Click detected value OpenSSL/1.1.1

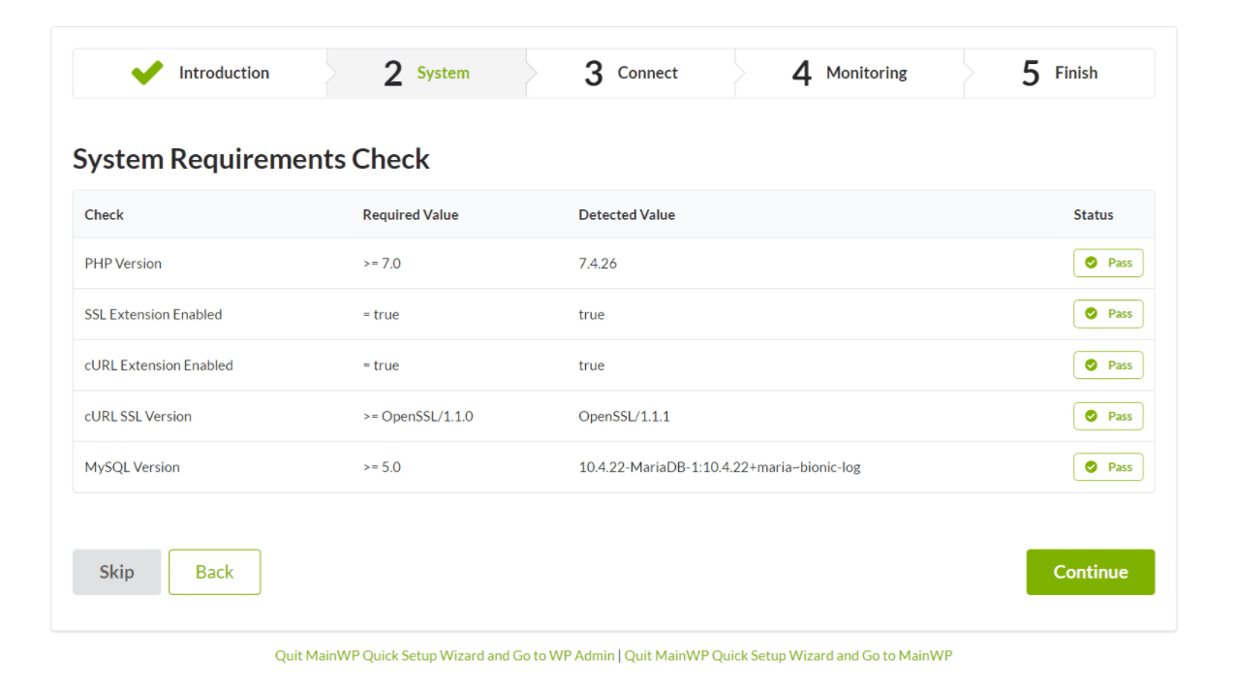[x=624, y=416]
